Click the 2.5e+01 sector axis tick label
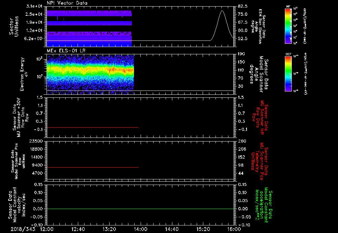 [34, 14]
